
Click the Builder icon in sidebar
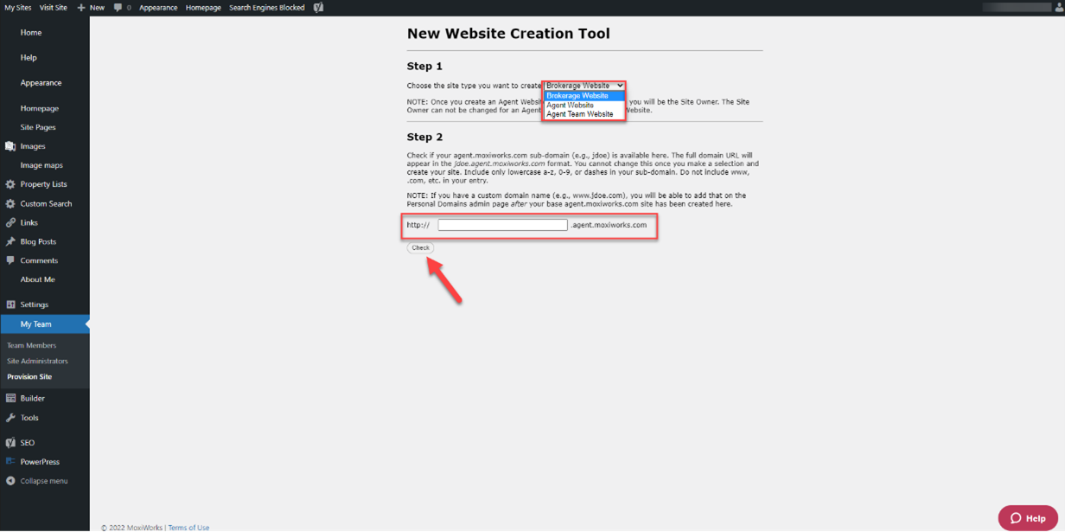(10, 399)
